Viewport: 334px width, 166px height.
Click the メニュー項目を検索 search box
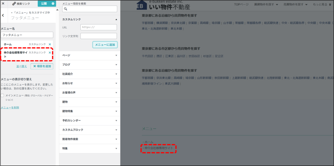[x=89, y=9]
